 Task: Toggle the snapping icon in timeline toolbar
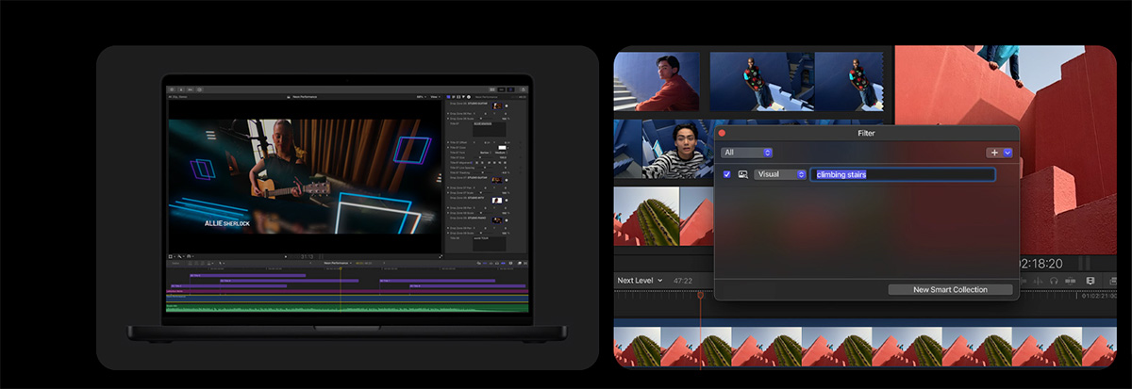point(1070,282)
